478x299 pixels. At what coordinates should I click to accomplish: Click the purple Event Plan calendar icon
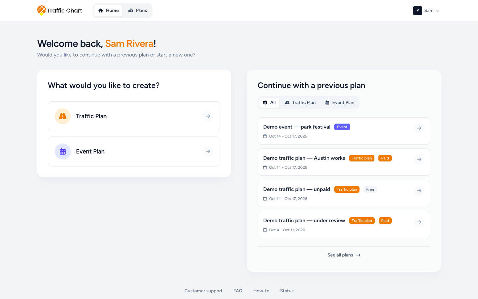coord(63,151)
